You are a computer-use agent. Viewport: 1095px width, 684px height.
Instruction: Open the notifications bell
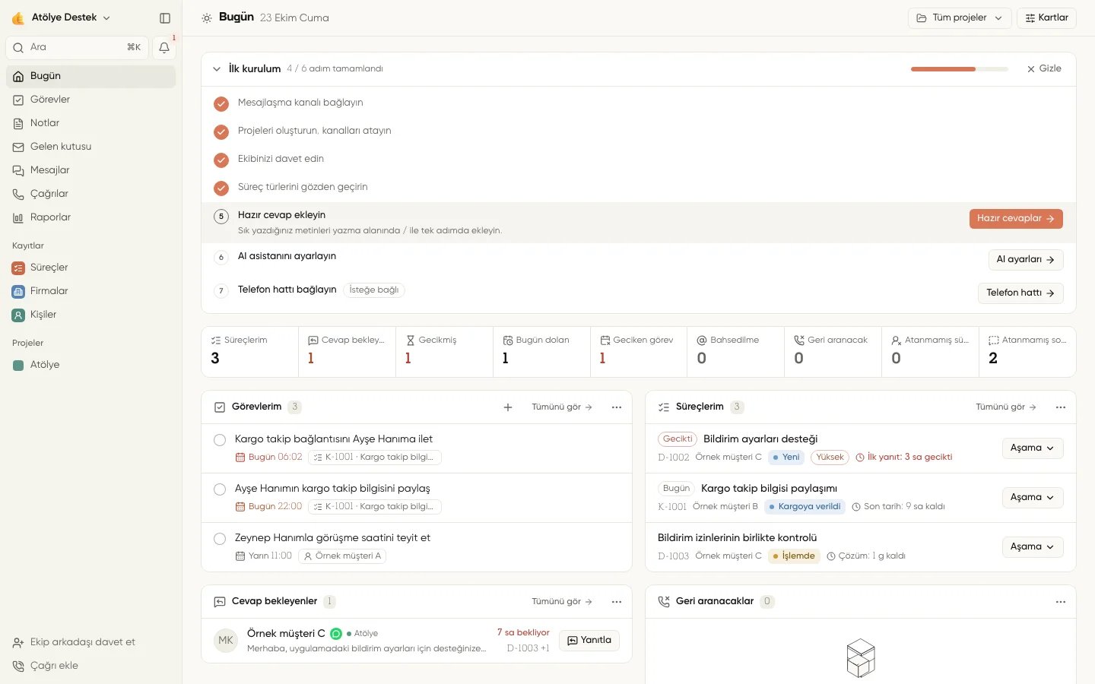[164, 48]
